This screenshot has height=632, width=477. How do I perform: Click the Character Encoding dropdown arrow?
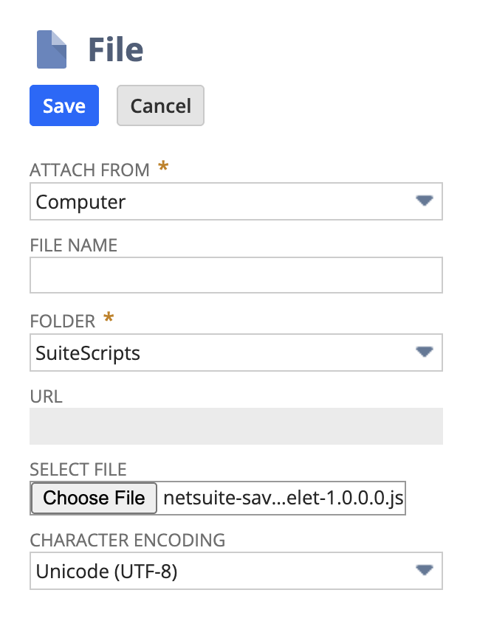[425, 570]
